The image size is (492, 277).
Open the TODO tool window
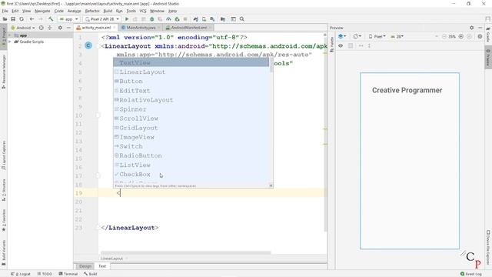tap(45, 274)
